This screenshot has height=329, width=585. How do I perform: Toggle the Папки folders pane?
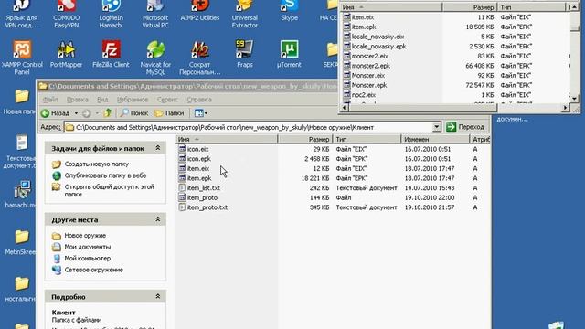169,113
